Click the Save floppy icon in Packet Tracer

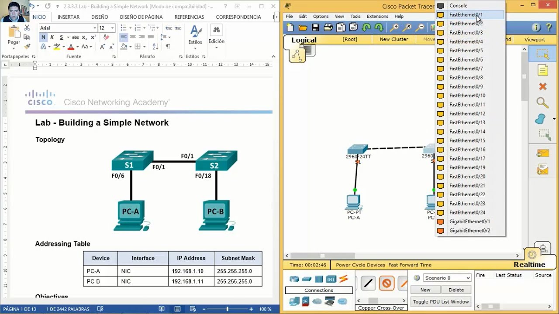pyautogui.click(x=315, y=28)
